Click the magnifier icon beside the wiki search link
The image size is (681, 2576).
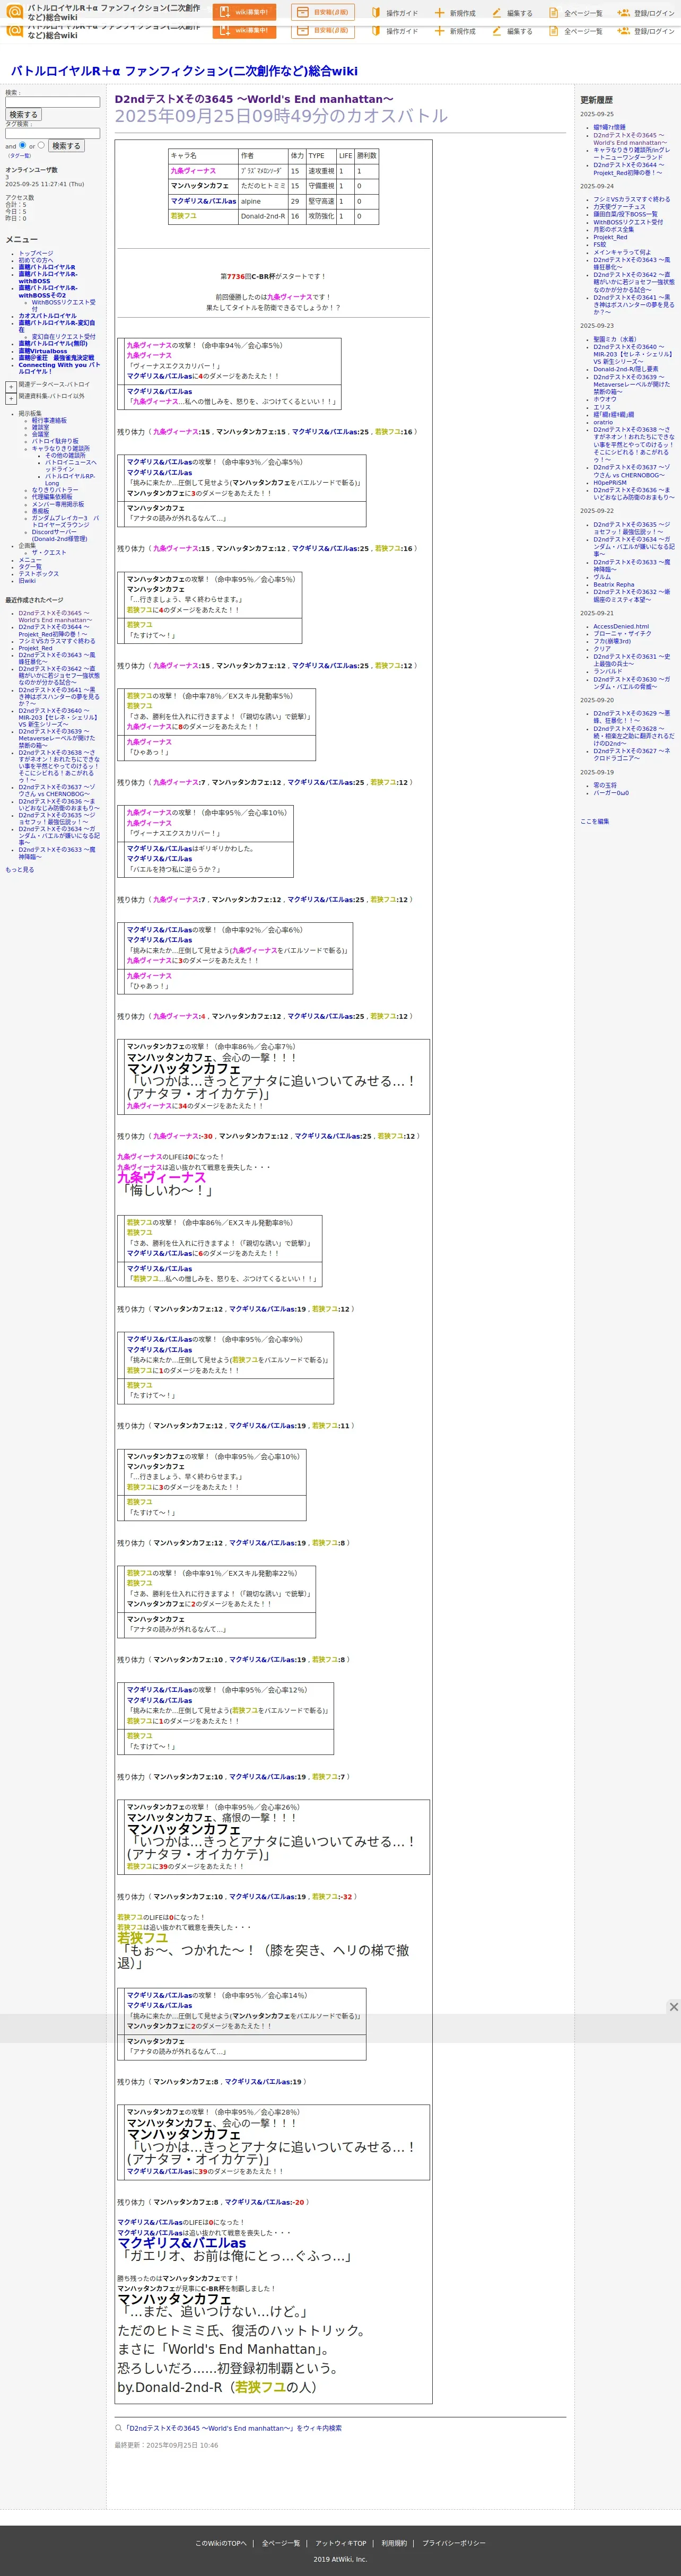tap(118, 2427)
